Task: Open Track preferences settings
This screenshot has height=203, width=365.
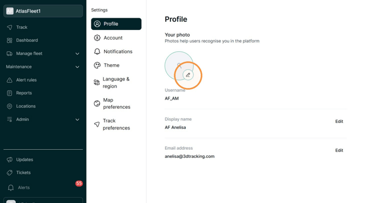Action: click(116, 124)
